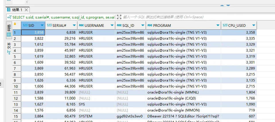Open PROGRAM column filter dropdown
Viewport: 275px width, 122px height.
[x=218, y=25]
